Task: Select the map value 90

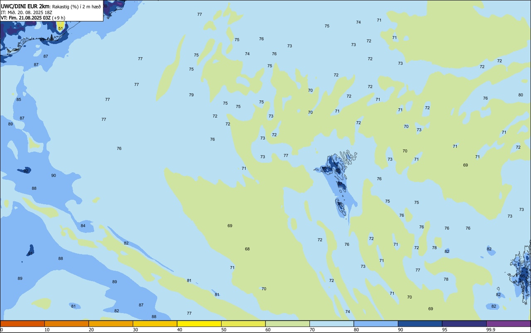Action: 54,176
